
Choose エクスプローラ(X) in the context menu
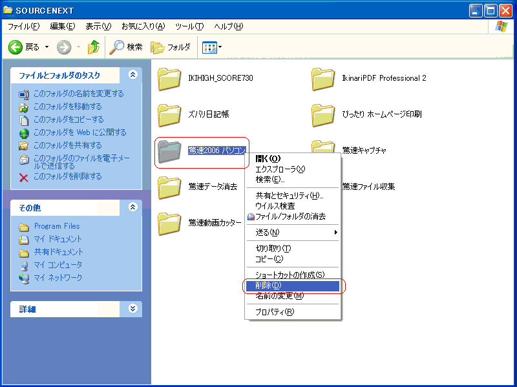(x=293, y=169)
